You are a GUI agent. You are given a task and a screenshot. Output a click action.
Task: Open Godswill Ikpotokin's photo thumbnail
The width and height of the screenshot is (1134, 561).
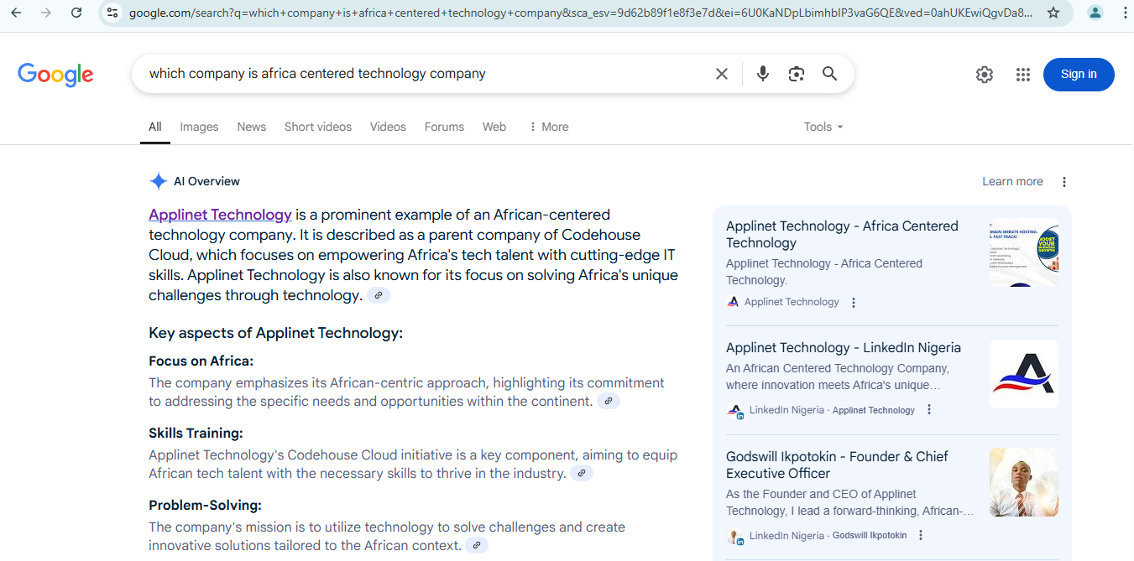tap(1024, 482)
